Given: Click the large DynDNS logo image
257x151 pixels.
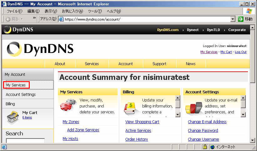Looking at the screenshot, I should coord(40,49).
